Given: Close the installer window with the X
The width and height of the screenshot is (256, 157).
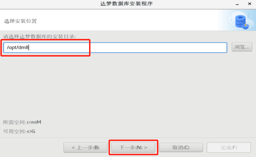Looking at the screenshot, I should [249, 3].
